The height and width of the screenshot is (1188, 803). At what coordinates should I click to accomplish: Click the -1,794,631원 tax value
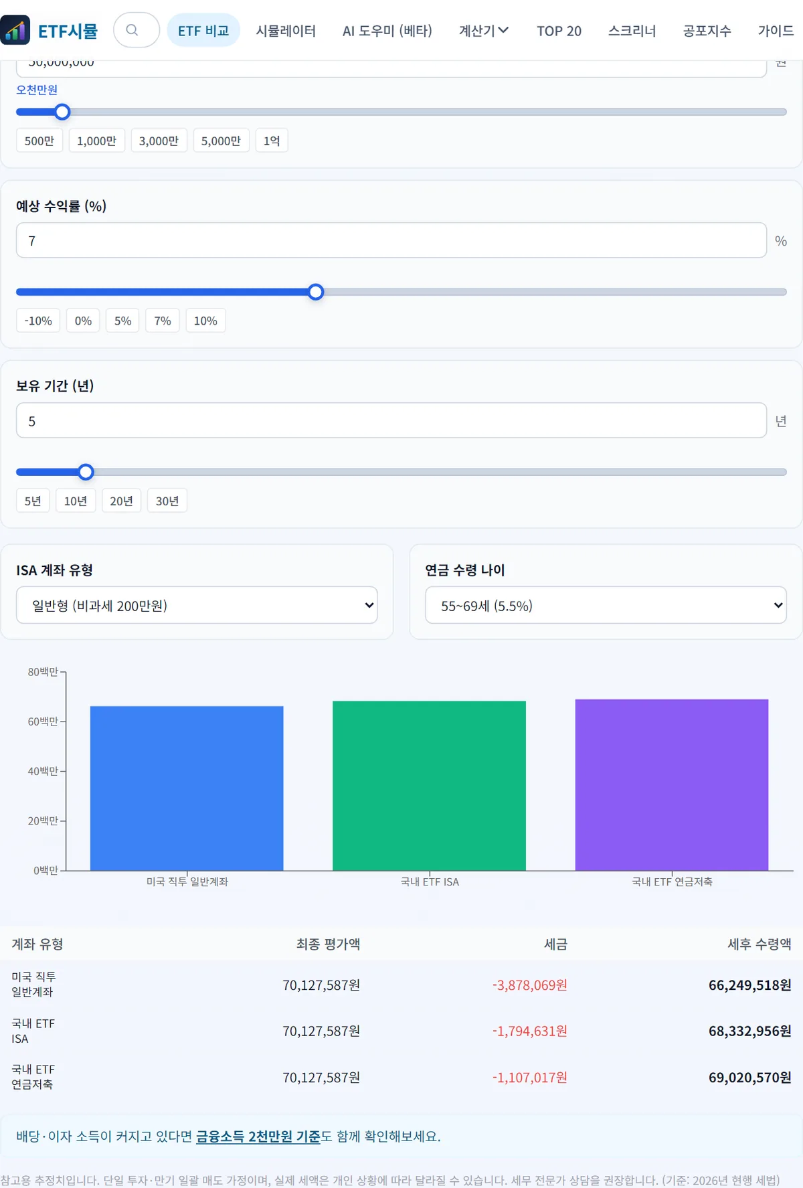530,1031
